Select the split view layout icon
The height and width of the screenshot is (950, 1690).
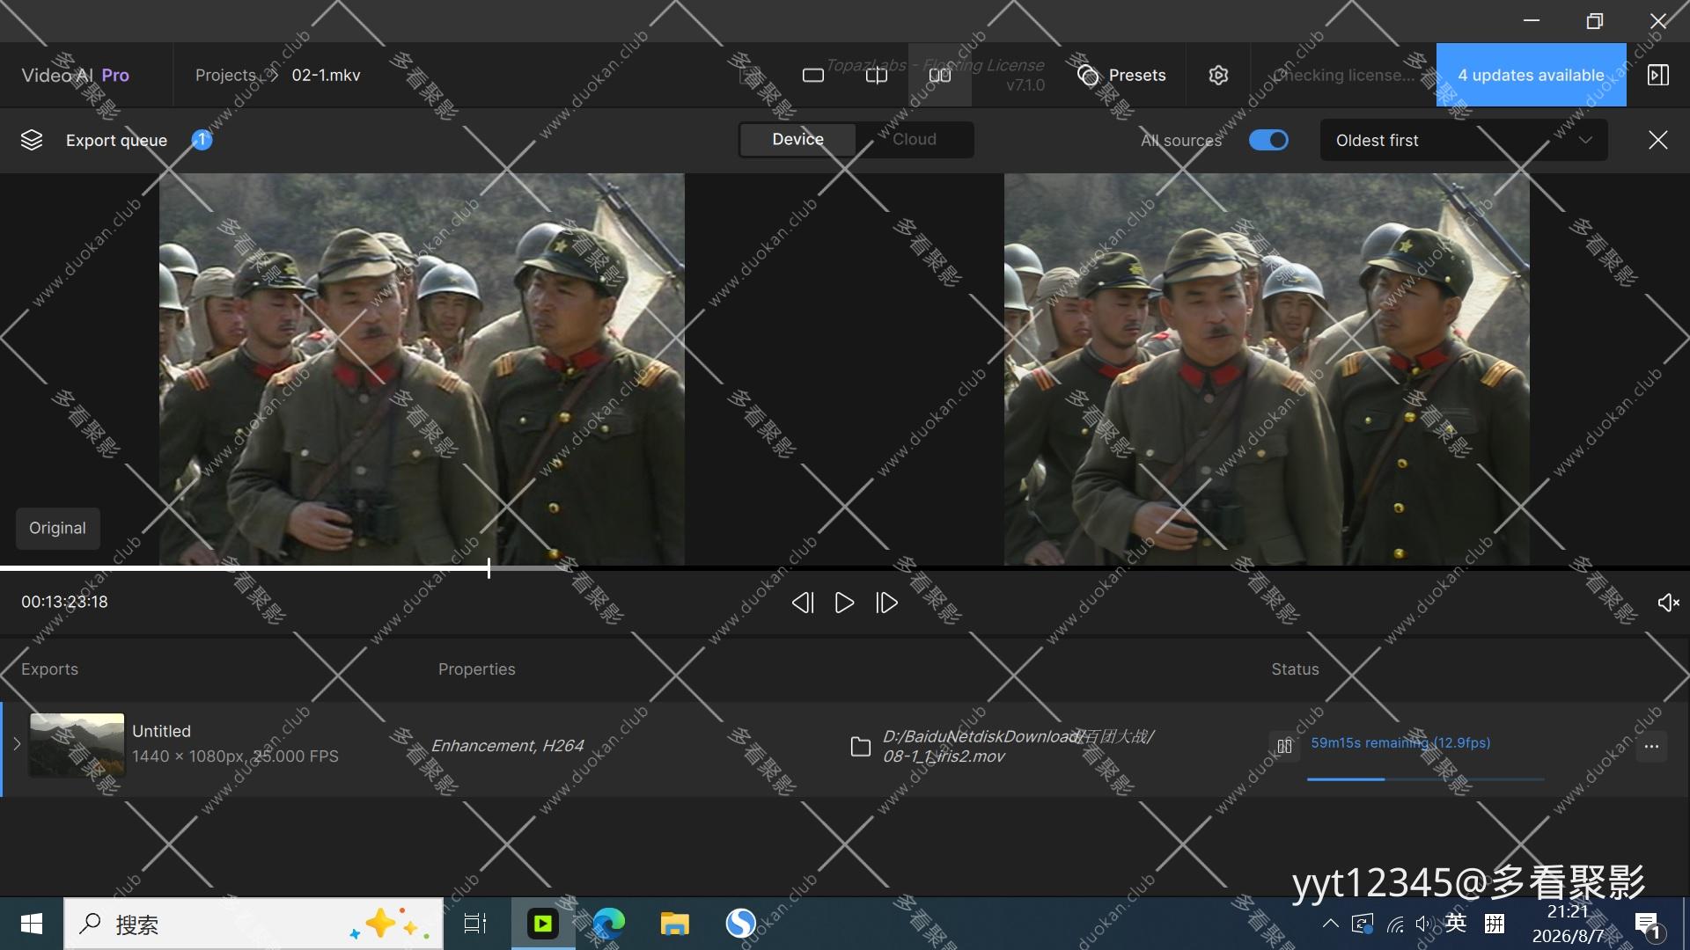tap(877, 76)
